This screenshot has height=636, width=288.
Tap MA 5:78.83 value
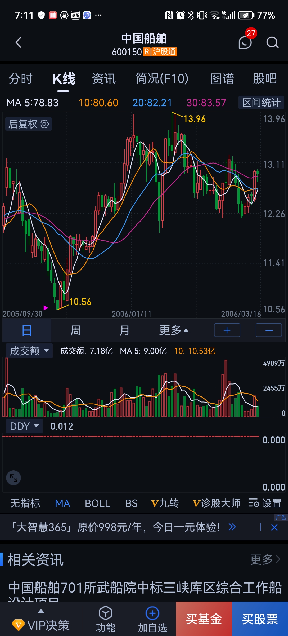tap(32, 103)
